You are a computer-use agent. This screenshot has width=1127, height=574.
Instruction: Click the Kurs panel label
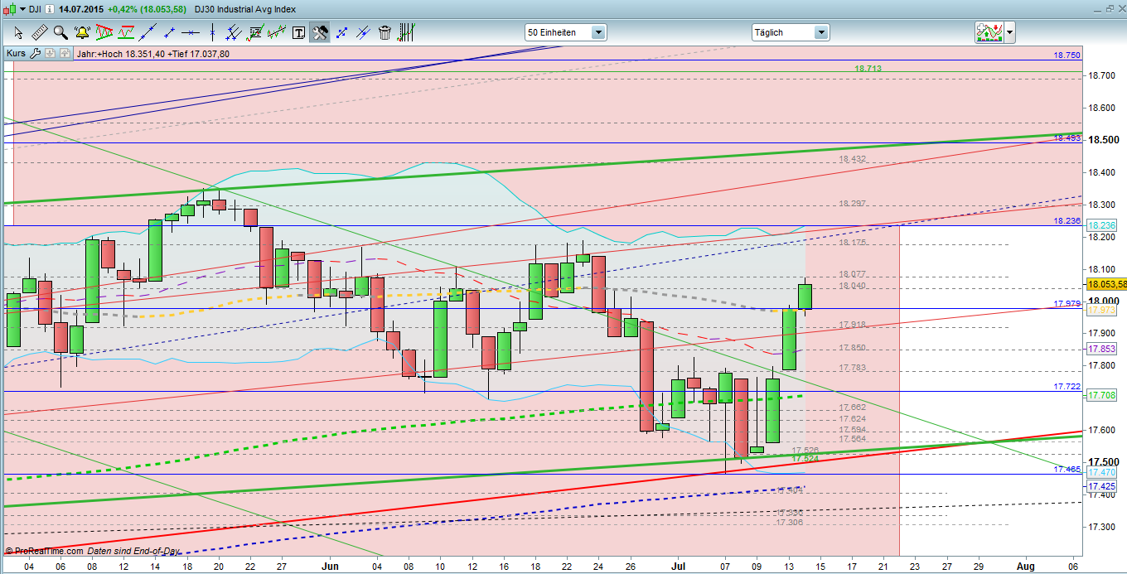click(x=17, y=53)
